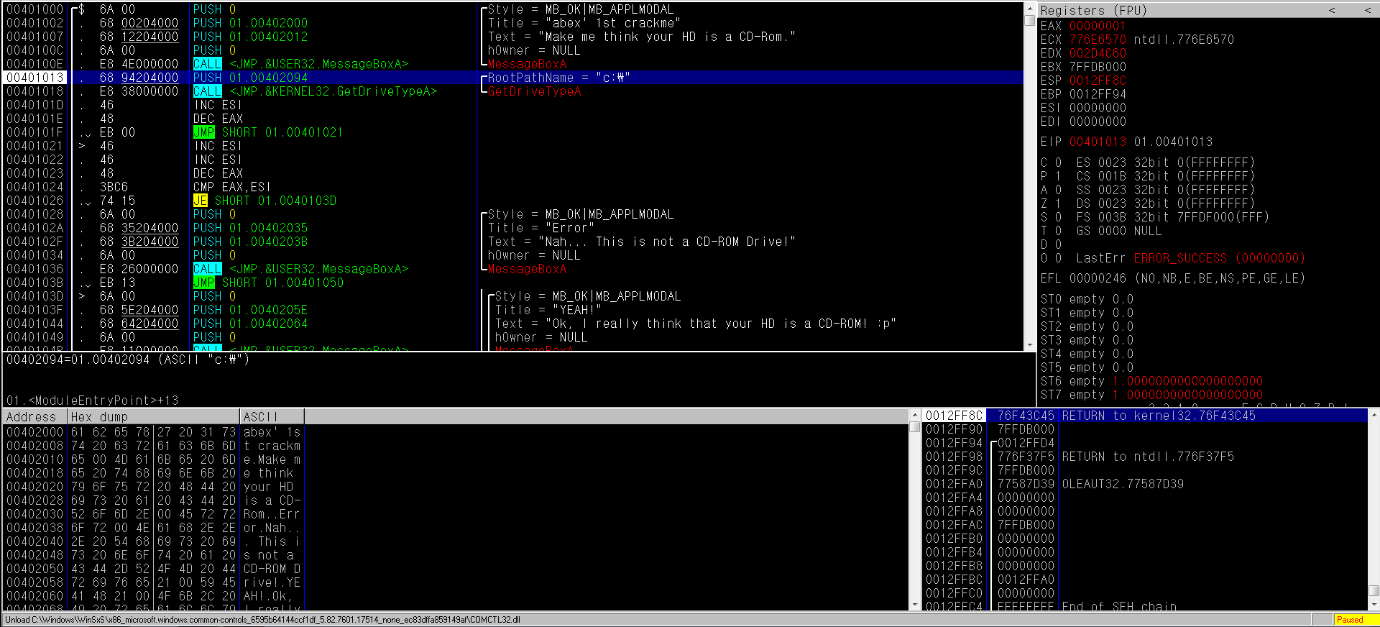Select the EBP register value 0012FF94
The height and width of the screenshot is (627, 1380).
[x=1098, y=94]
